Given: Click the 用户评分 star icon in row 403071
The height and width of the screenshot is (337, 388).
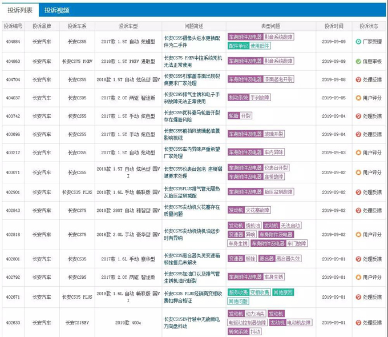Looking at the screenshot, I should click(x=358, y=172).
